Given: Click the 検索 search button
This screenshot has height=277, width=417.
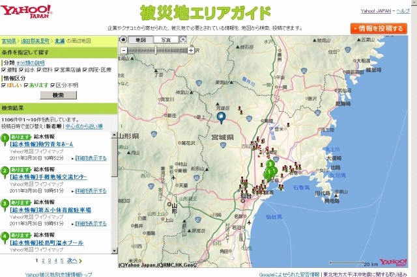Looking at the screenshot, I should point(58,95).
